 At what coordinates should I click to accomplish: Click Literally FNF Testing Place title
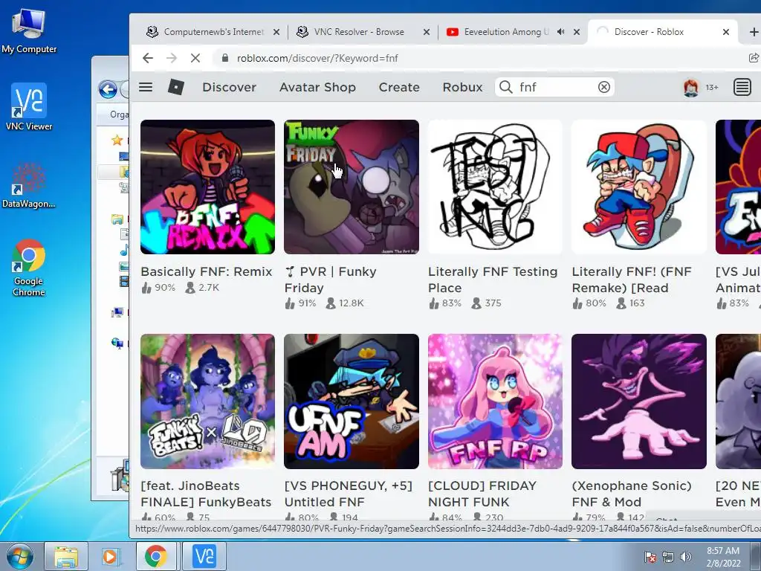(x=493, y=280)
